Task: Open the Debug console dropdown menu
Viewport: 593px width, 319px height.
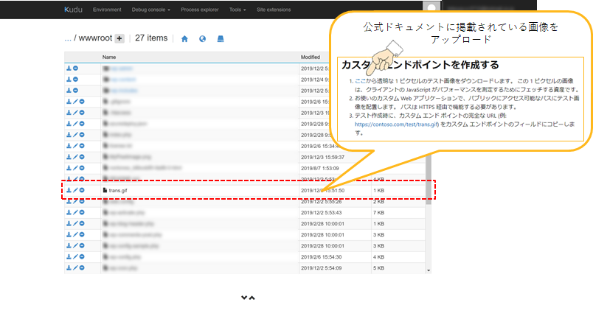Action: (x=151, y=10)
